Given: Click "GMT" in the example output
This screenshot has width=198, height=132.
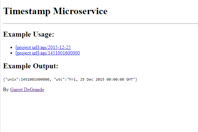Looking at the screenshot, I should click(x=130, y=79).
